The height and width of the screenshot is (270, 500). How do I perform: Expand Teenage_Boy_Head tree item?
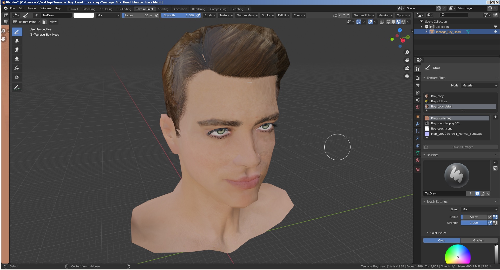tap(426, 32)
